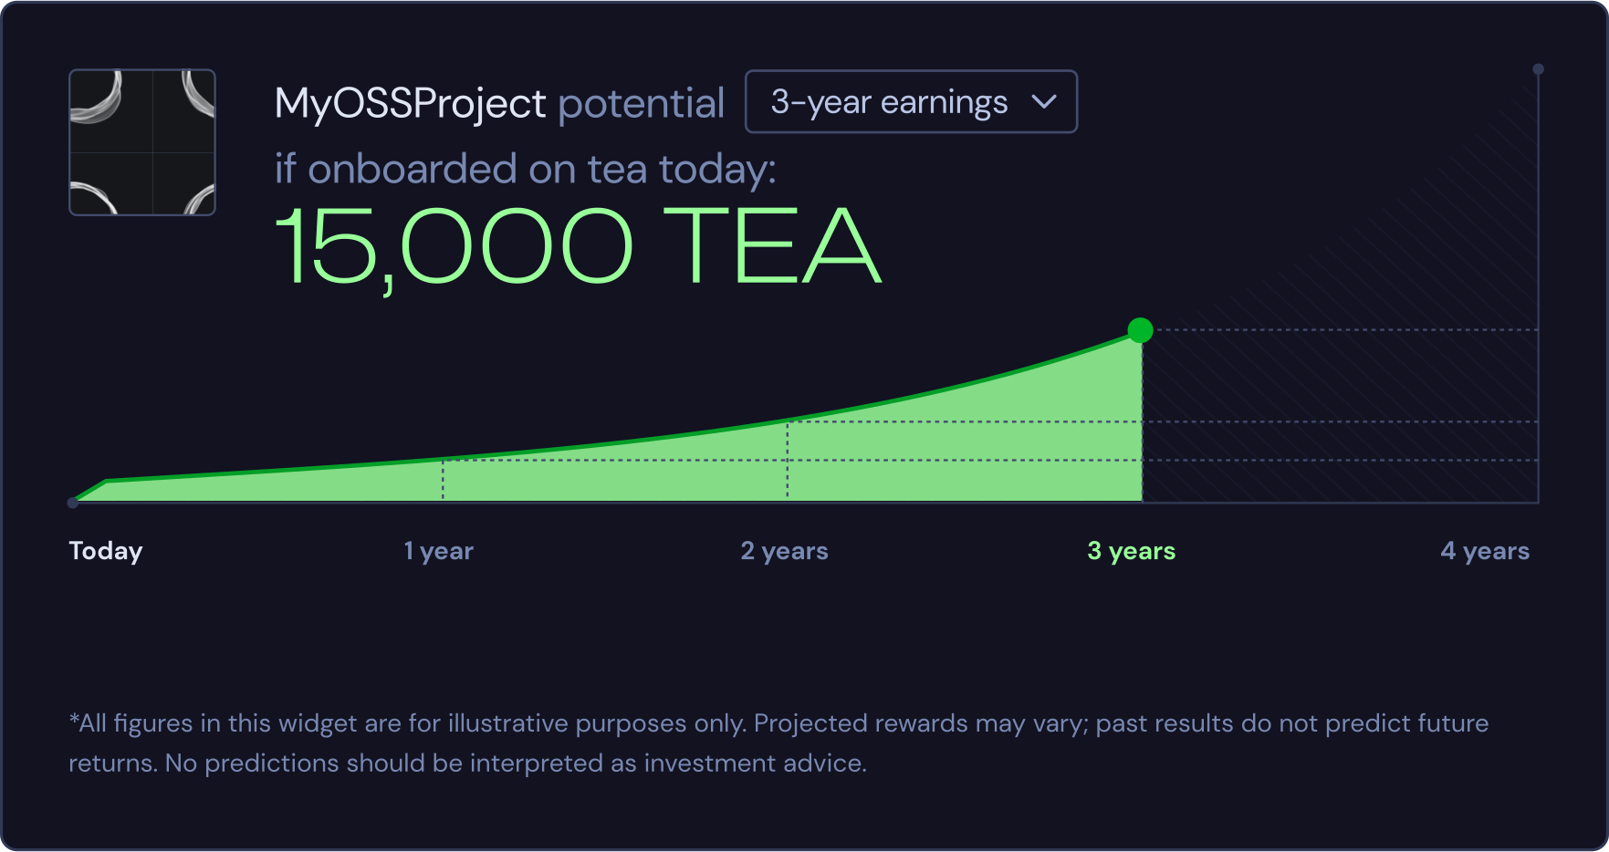Select the Today axis label
The height and width of the screenshot is (852, 1609).
click(105, 550)
